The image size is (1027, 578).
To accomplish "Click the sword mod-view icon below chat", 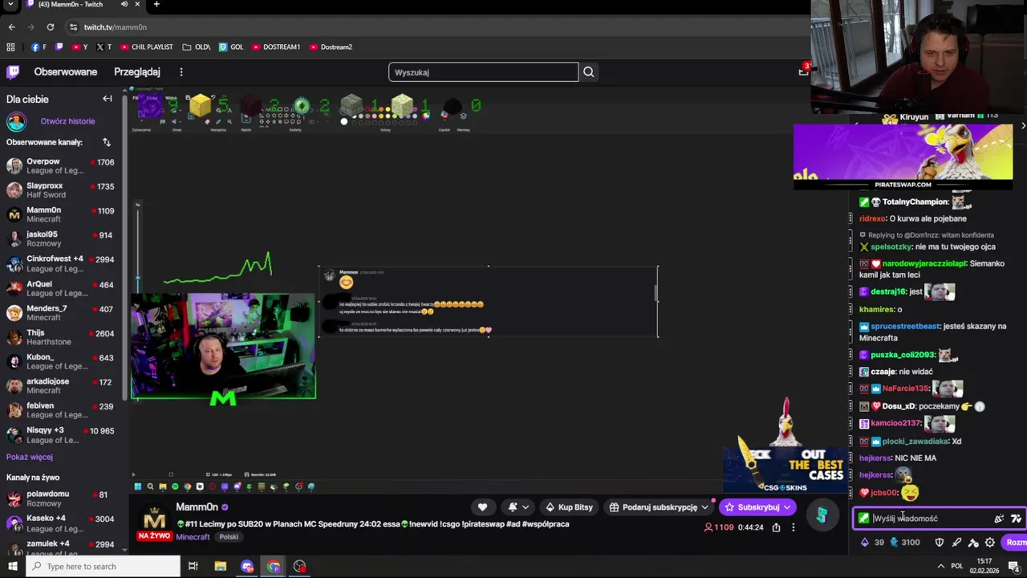I will pos(956,543).
